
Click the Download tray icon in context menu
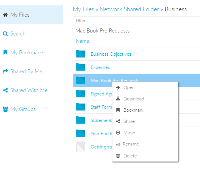(x=118, y=98)
